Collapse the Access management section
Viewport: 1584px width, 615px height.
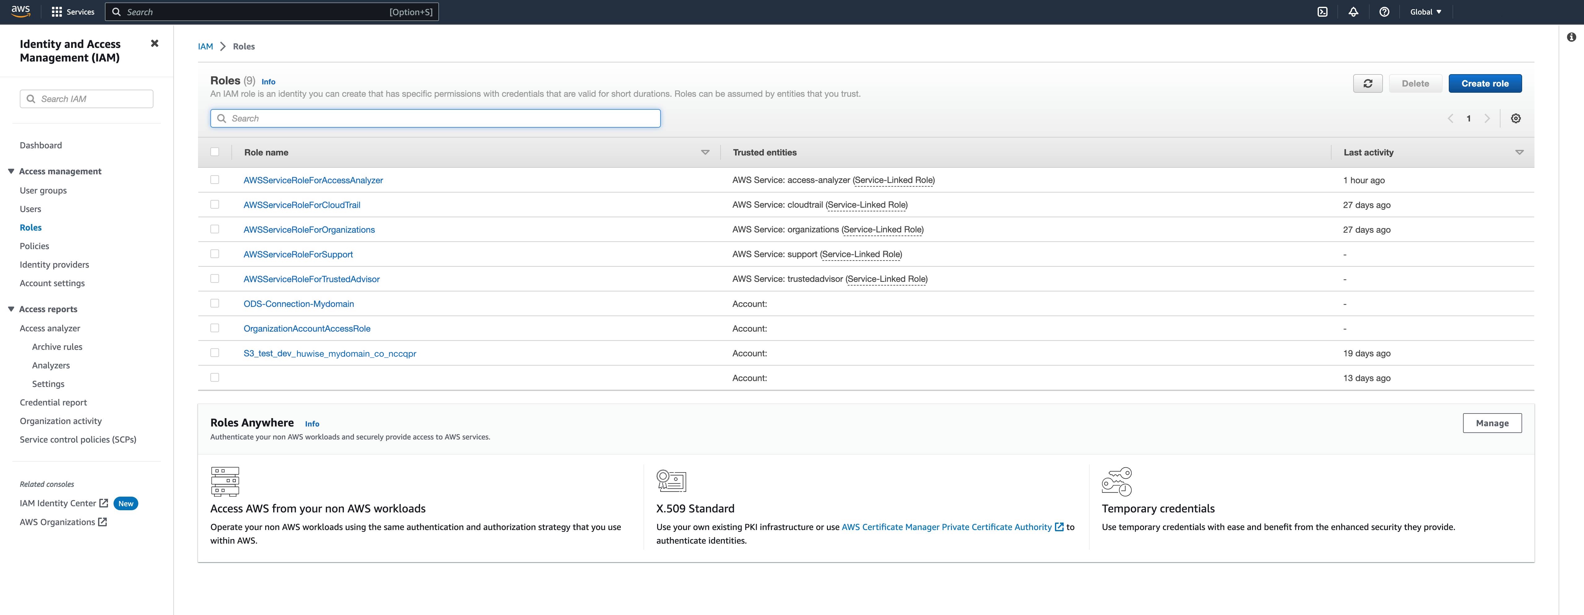click(11, 172)
